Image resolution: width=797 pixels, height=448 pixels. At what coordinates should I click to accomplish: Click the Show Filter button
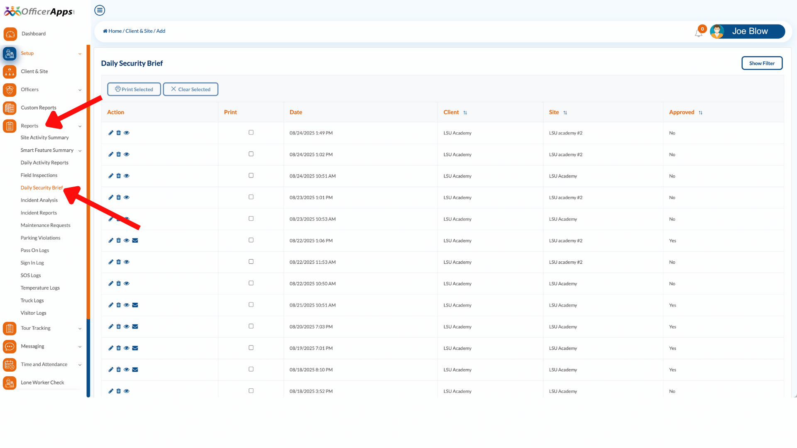click(x=762, y=63)
